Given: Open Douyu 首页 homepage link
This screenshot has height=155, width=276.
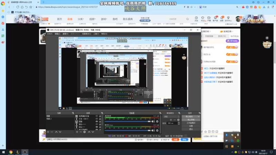Looking at the screenshot, I should 59,19.
